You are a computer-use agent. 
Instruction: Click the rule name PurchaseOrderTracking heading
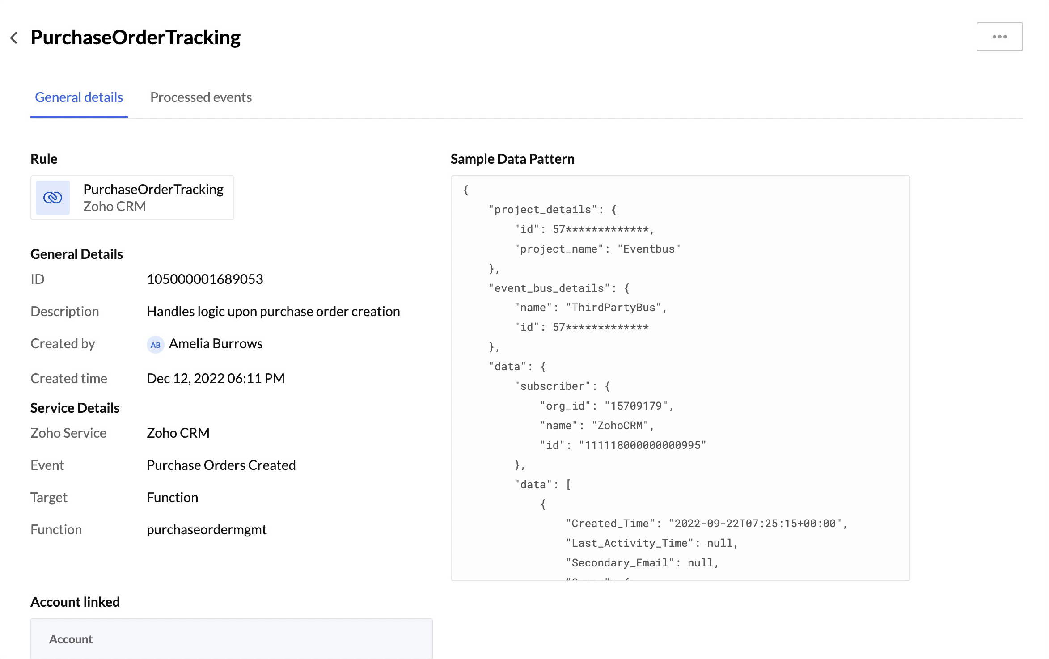[x=135, y=38]
